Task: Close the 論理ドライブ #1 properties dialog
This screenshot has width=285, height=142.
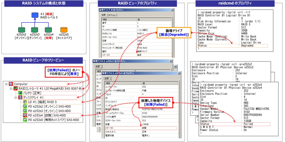Action: point(172,10)
